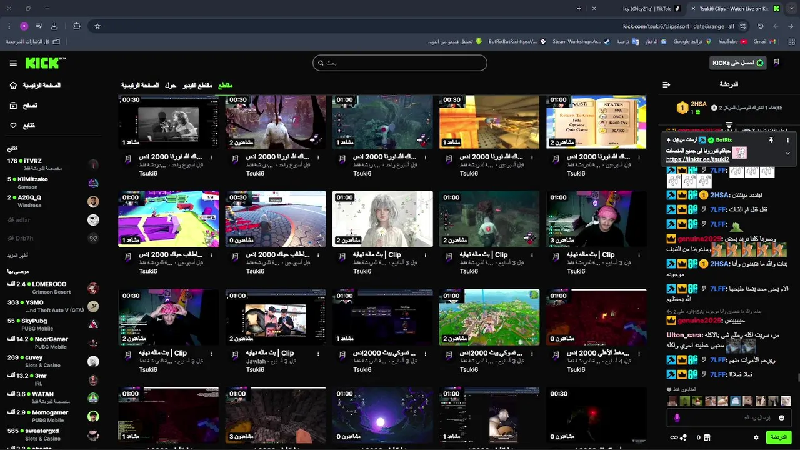Select the Videos (مقاطع الفيديو) channel tab

[x=197, y=85]
